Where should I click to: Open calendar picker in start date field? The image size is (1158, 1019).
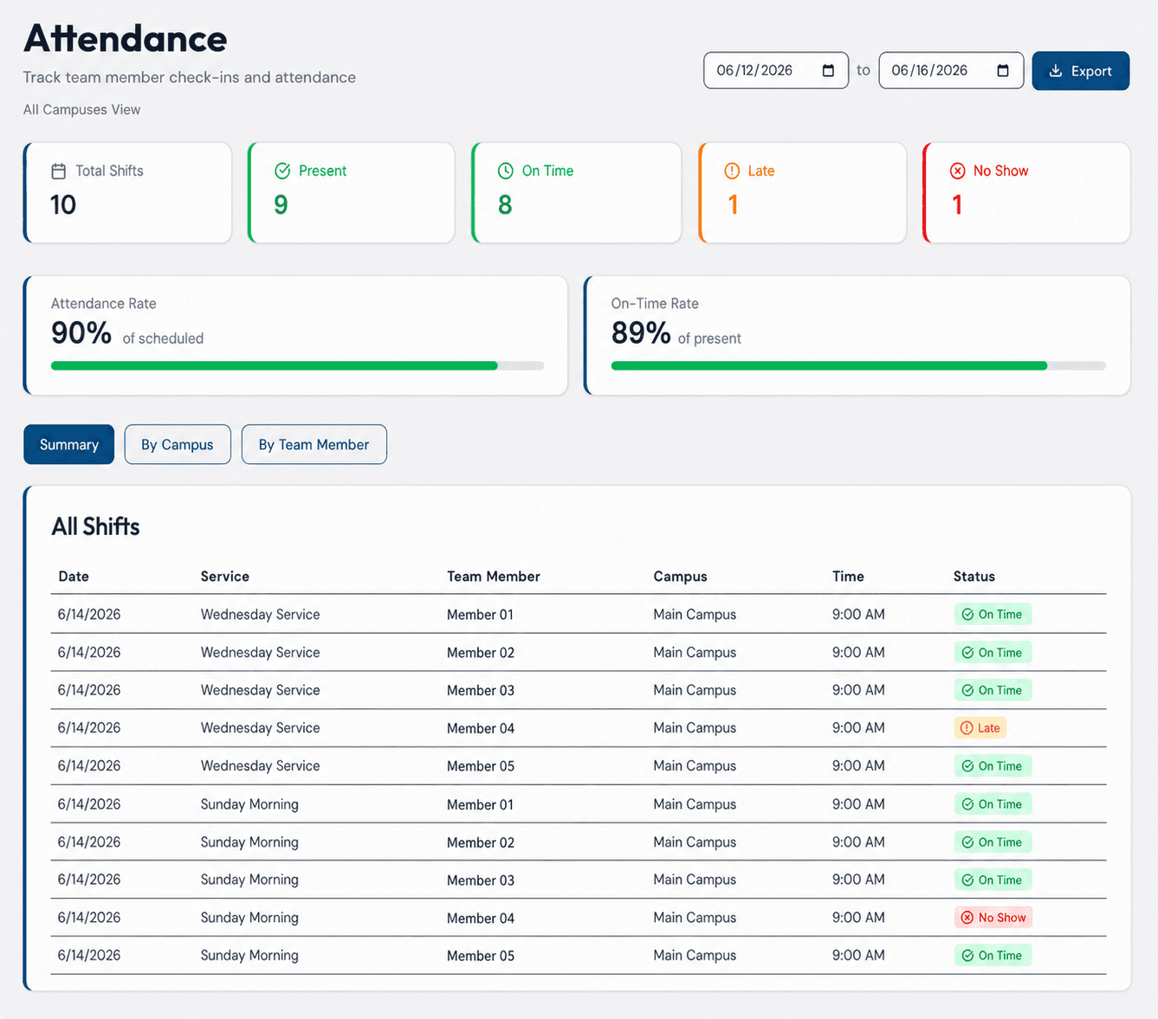pos(828,70)
